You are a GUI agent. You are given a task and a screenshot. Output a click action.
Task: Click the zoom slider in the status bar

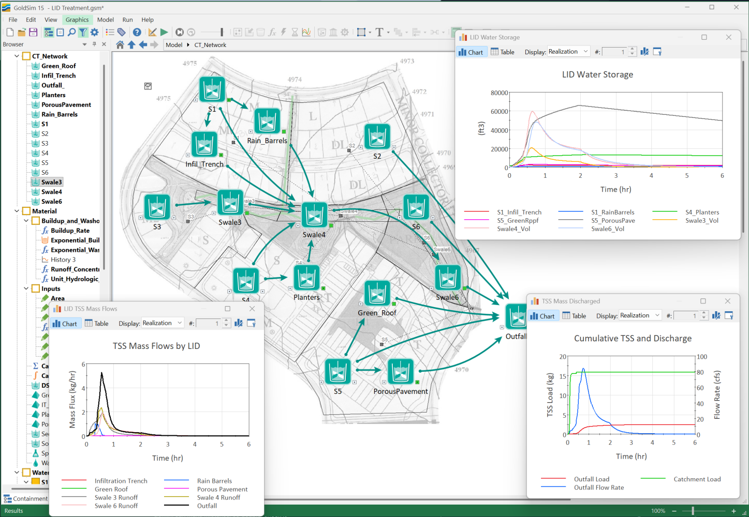click(693, 511)
